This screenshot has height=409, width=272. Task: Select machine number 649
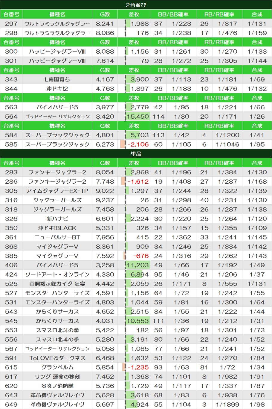tap(11, 405)
